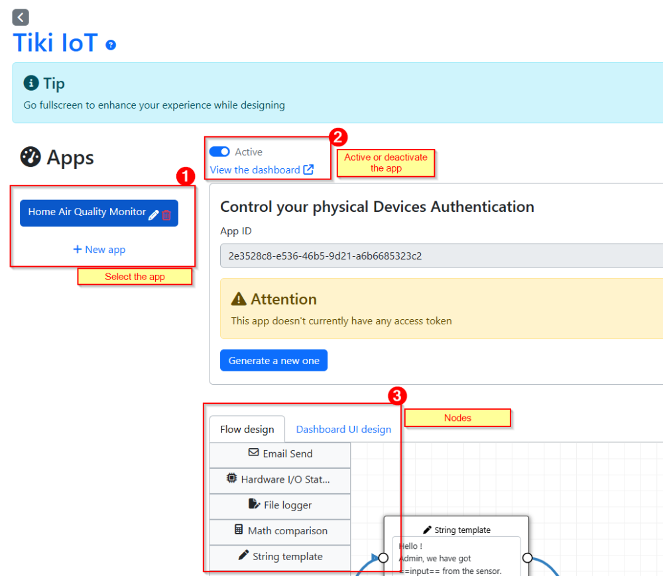Edit Home Air Quality Monitor with pencil icon
The height and width of the screenshot is (576, 663).
153,215
